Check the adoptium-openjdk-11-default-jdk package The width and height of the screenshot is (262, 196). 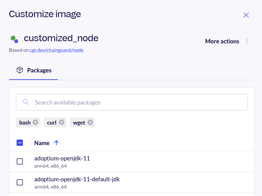point(20,182)
